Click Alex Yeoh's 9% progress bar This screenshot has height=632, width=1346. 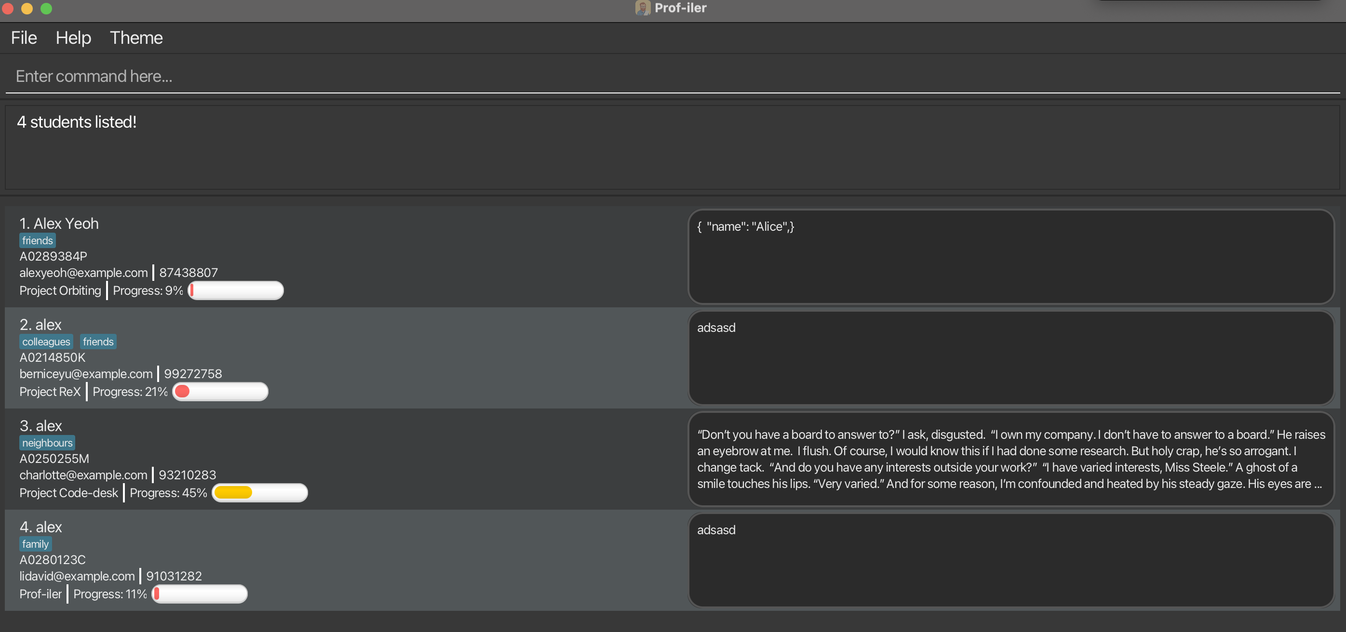click(x=236, y=290)
